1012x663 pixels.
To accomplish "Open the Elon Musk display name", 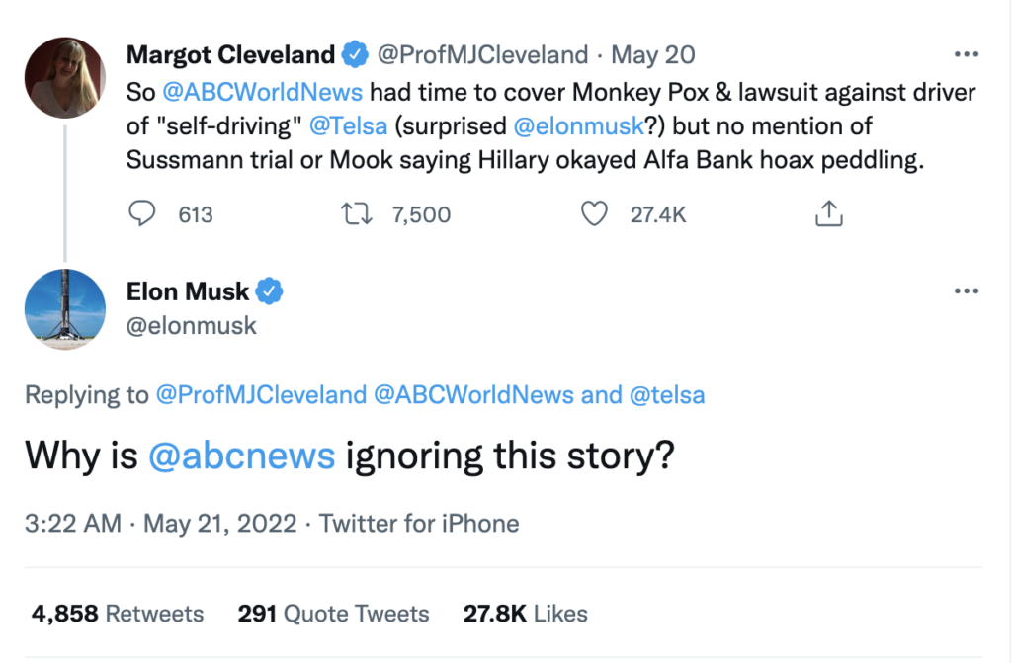I will pos(188,291).
